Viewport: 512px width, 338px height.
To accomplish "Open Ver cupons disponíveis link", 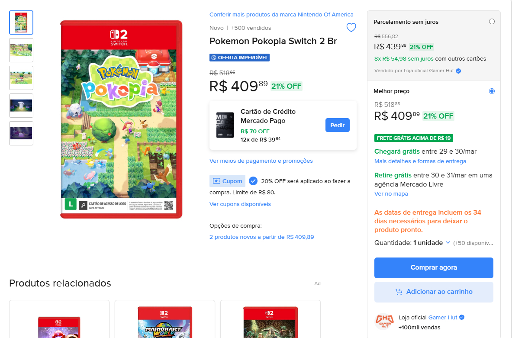I will 240,204.
